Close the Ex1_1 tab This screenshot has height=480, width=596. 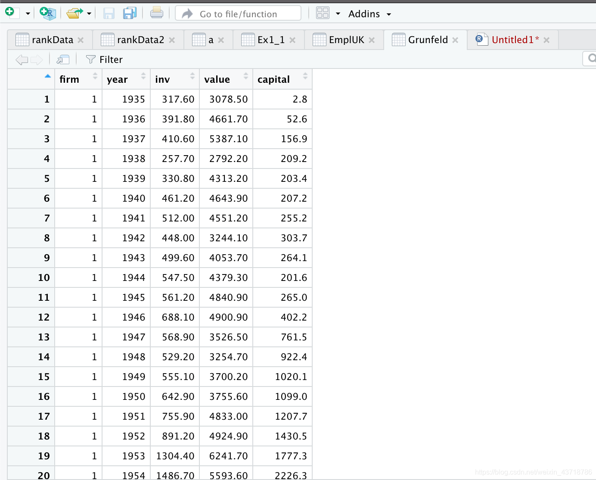(x=292, y=40)
